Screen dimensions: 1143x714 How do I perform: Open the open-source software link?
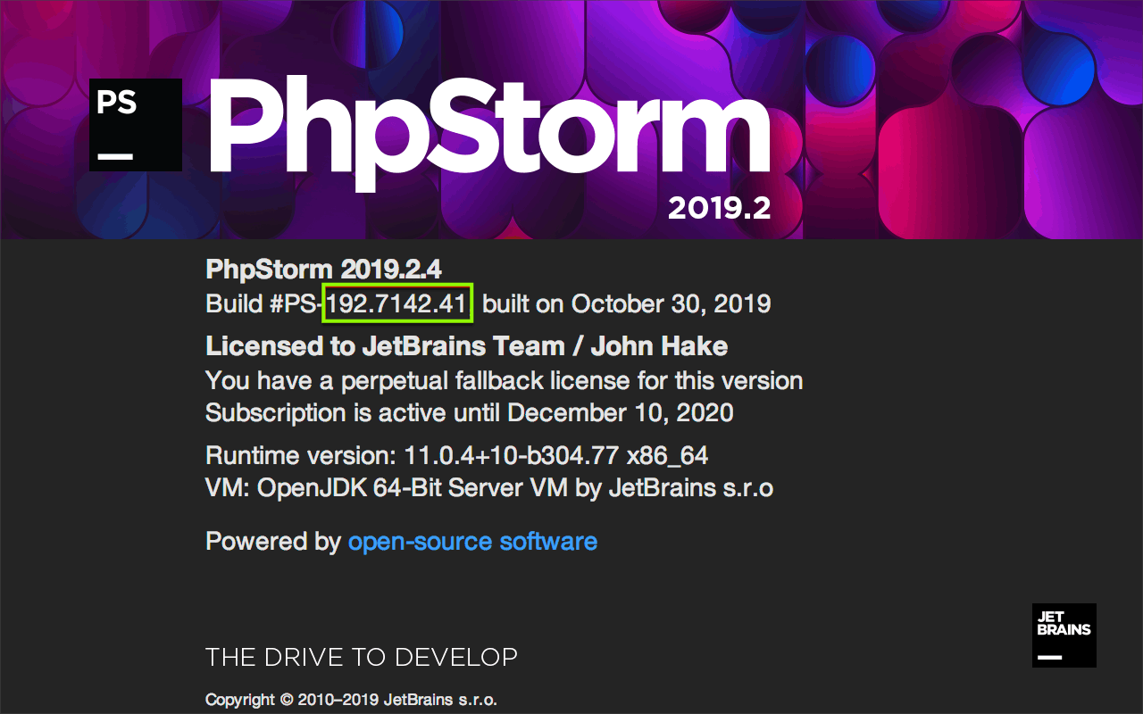click(x=472, y=541)
